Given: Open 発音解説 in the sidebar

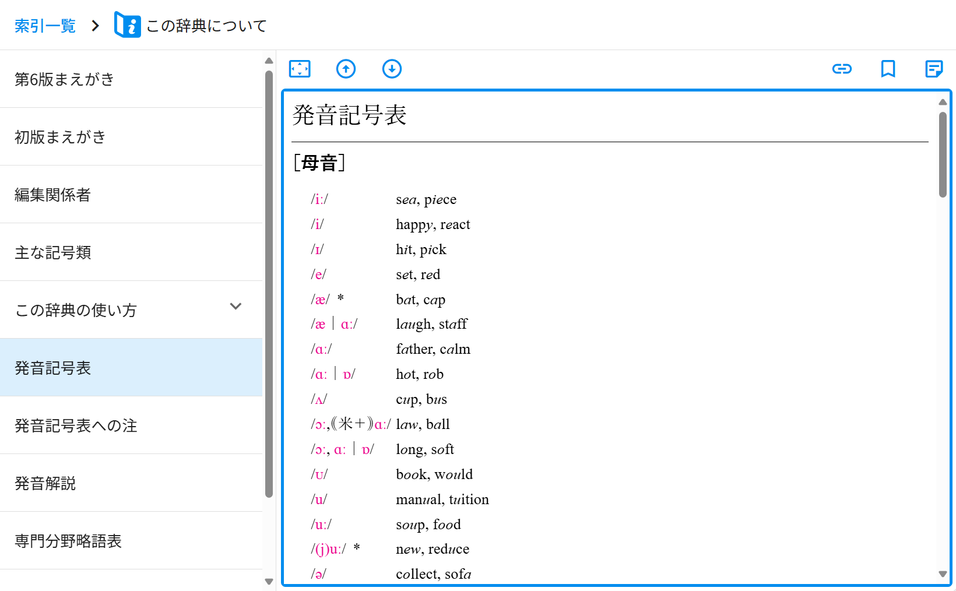Looking at the screenshot, I should [x=131, y=483].
